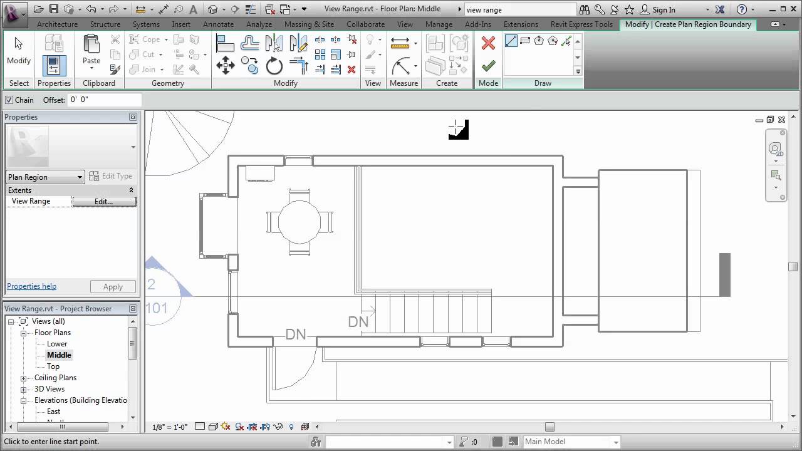Image resolution: width=802 pixels, height=451 pixels.
Task: Activate the Copy tool in Modify panel
Action: point(249,65)
